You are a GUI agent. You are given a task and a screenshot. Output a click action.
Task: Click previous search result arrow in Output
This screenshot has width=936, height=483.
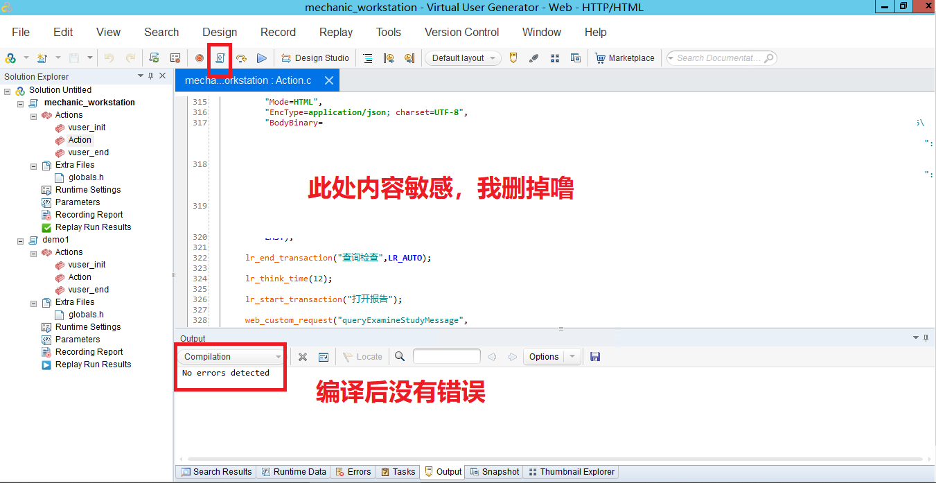coord(492,357)
